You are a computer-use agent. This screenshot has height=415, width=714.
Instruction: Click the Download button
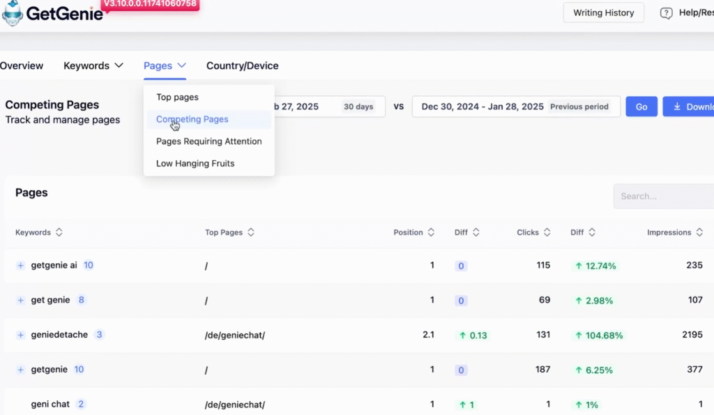click(688, 107)
